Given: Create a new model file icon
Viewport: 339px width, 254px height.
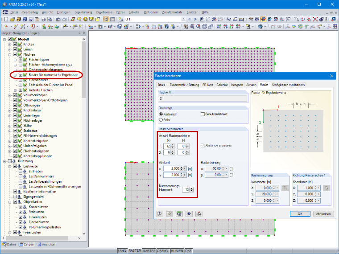Looking at the screenshot, I should (6, 19).
